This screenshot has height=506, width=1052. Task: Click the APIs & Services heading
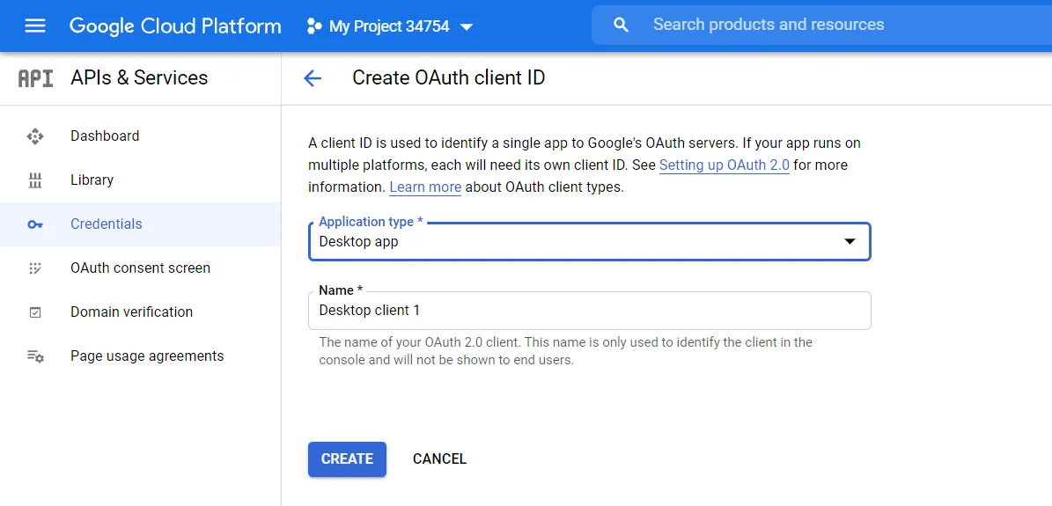click(x=139, y=77)
